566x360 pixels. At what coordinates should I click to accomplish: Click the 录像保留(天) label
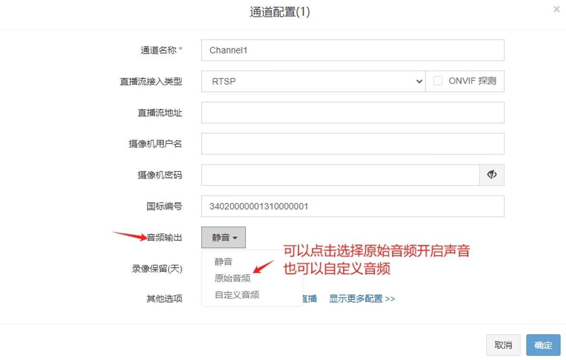[157, 269]
